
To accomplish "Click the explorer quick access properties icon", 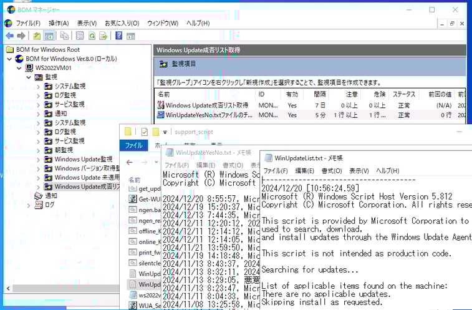I will [x=145, y=132].
